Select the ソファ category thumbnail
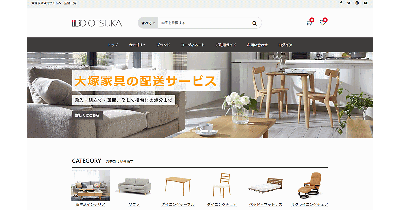This screenshot has width=400, height=210. click(134, 186)
